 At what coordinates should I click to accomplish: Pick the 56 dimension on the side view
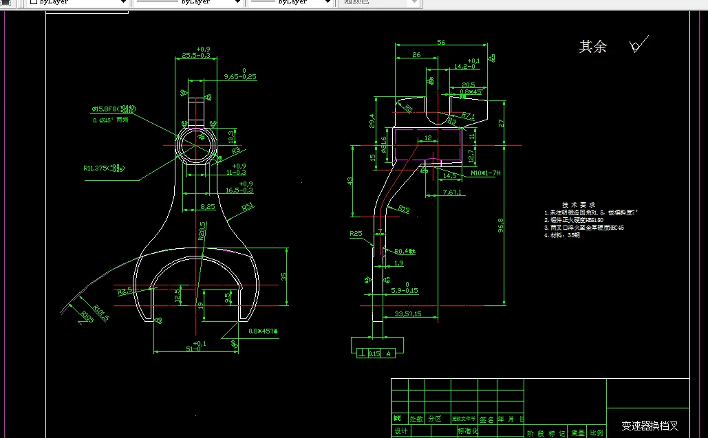tap(441, 42)
